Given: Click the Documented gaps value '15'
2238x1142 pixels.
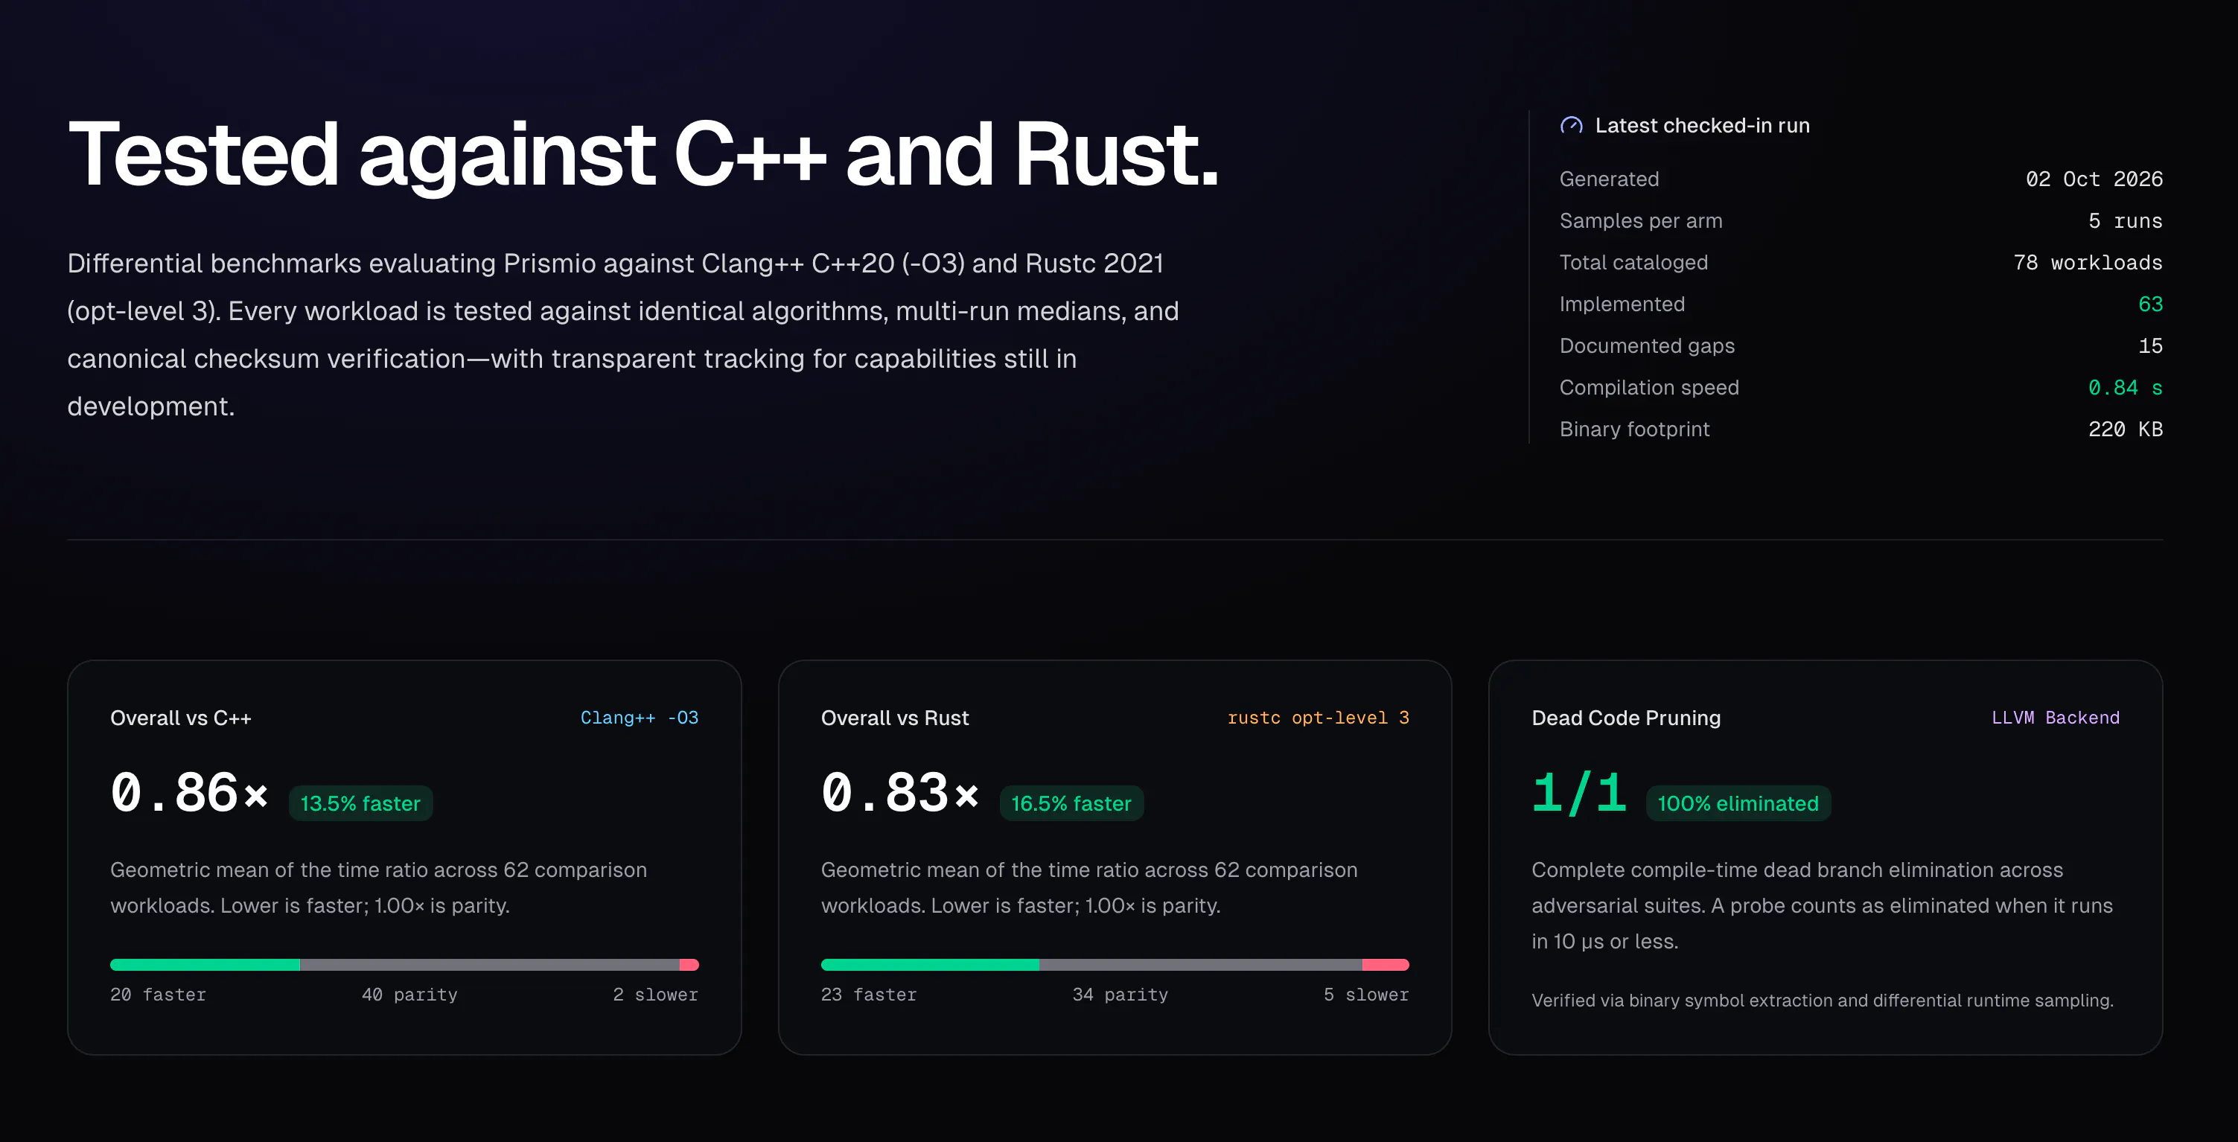Looking at the screenshot, I should click(2150, 345).
